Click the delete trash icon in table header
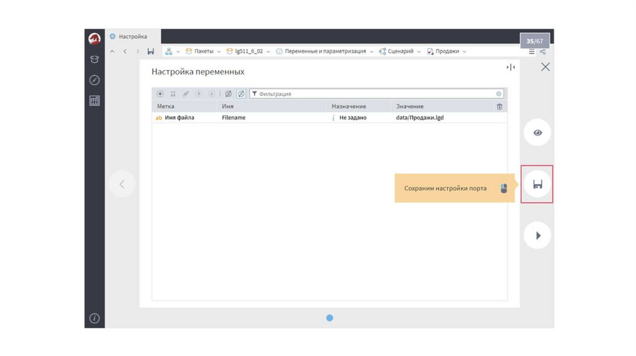 (x=499, y=107)
